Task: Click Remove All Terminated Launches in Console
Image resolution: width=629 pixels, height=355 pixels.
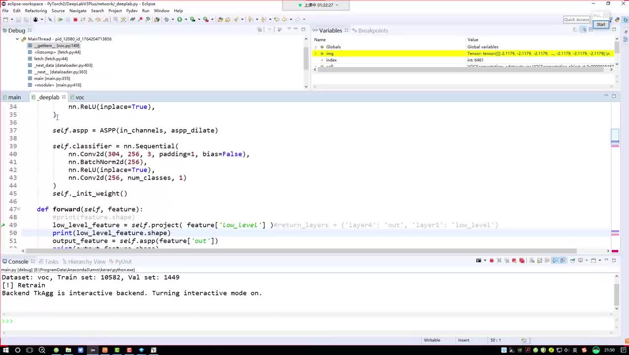Action: (507, 260)
